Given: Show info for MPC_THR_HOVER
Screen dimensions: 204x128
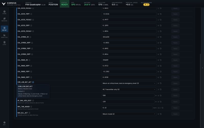Looking at the screenshot, I should click(x=31, y=107).
